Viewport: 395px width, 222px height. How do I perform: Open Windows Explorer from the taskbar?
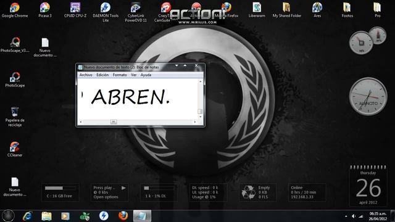pyautogui.click(x=47, y=216)
